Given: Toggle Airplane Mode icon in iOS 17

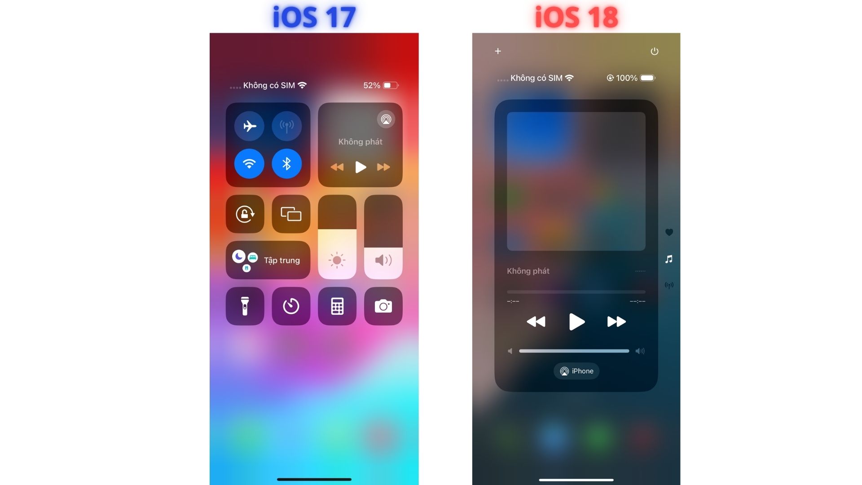Looking at the screenshot, I should pos(249,125).
